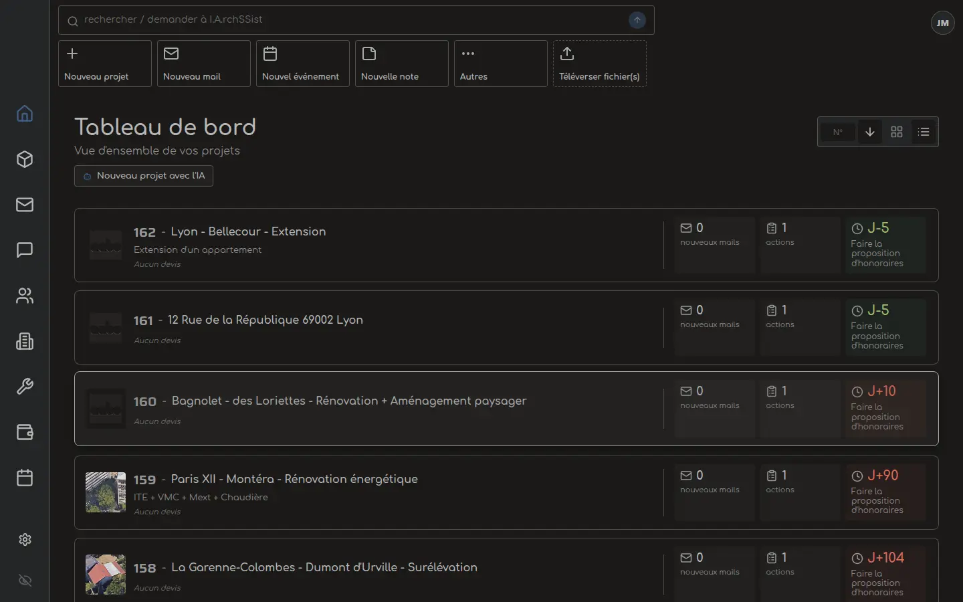The image size is (963, 602).
Task: Open the N° sort field selector
Action: tap(838, 132)
